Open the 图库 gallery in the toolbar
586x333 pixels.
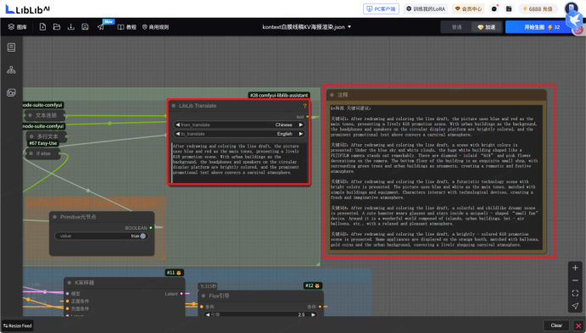[17, 27]
